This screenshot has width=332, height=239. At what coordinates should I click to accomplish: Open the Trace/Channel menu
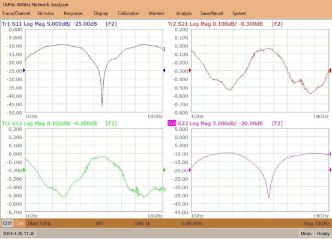pyautogui.click(x=16, y=13)
